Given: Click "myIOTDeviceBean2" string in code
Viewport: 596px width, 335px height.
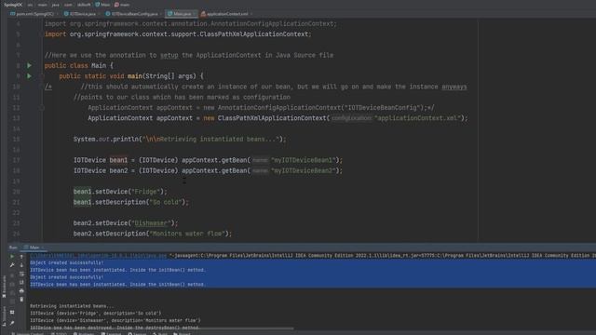Looking at the screenshot, I should pos(304,171).
